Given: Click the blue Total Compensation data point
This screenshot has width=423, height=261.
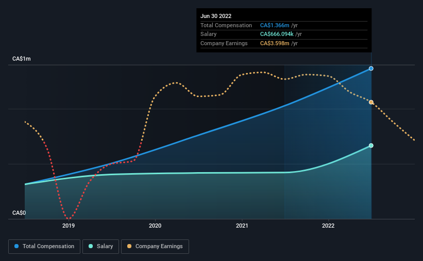Looking at the screenshot, I should tap(371, 69).
